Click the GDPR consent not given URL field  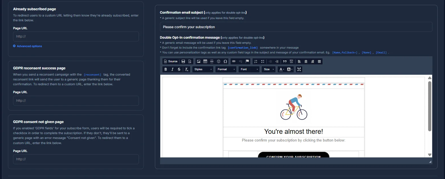[x=76, y=159]
